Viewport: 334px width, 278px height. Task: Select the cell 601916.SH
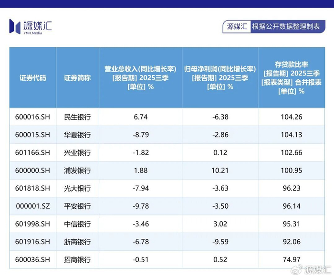pyautogui.click(x=32, y=242)
